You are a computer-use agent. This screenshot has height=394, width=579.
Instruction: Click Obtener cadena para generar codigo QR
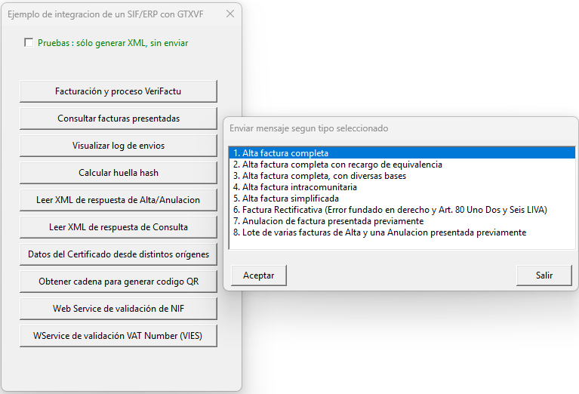click(118, 281)
